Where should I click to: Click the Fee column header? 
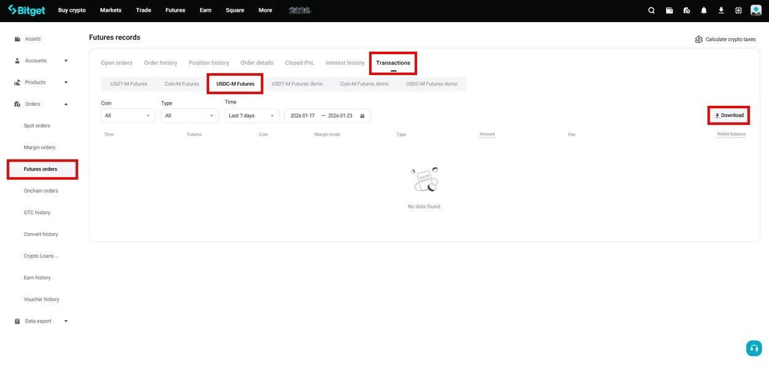[x=572, y=134]
